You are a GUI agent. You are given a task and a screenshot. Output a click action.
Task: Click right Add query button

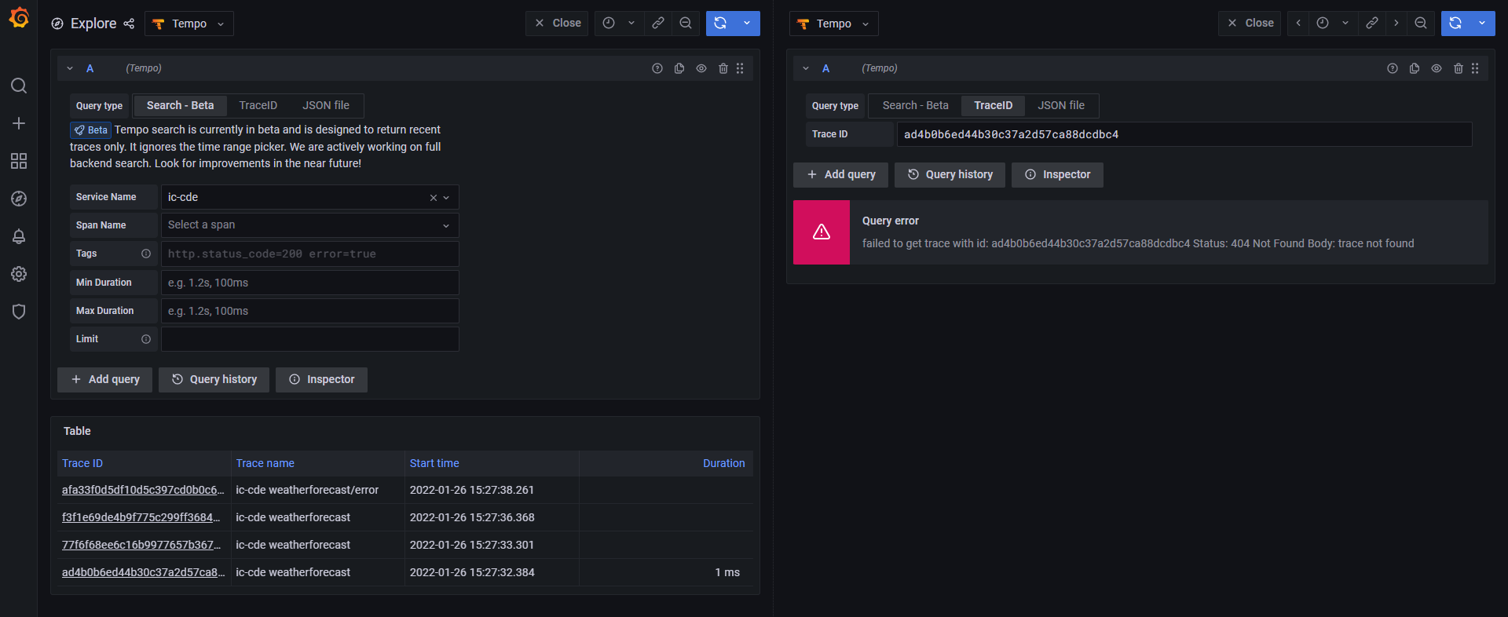pos(840,174)
